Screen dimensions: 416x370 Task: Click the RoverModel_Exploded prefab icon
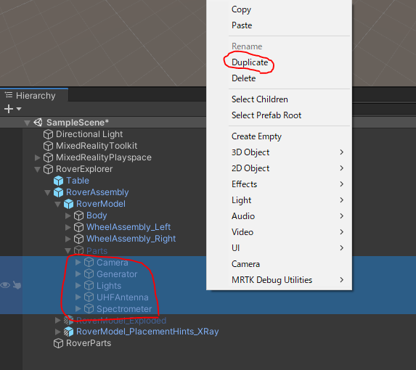pos(68,321)
